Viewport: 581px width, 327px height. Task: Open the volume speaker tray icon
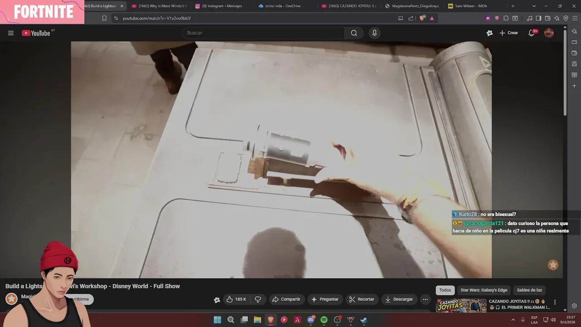[x=553, y=320]
